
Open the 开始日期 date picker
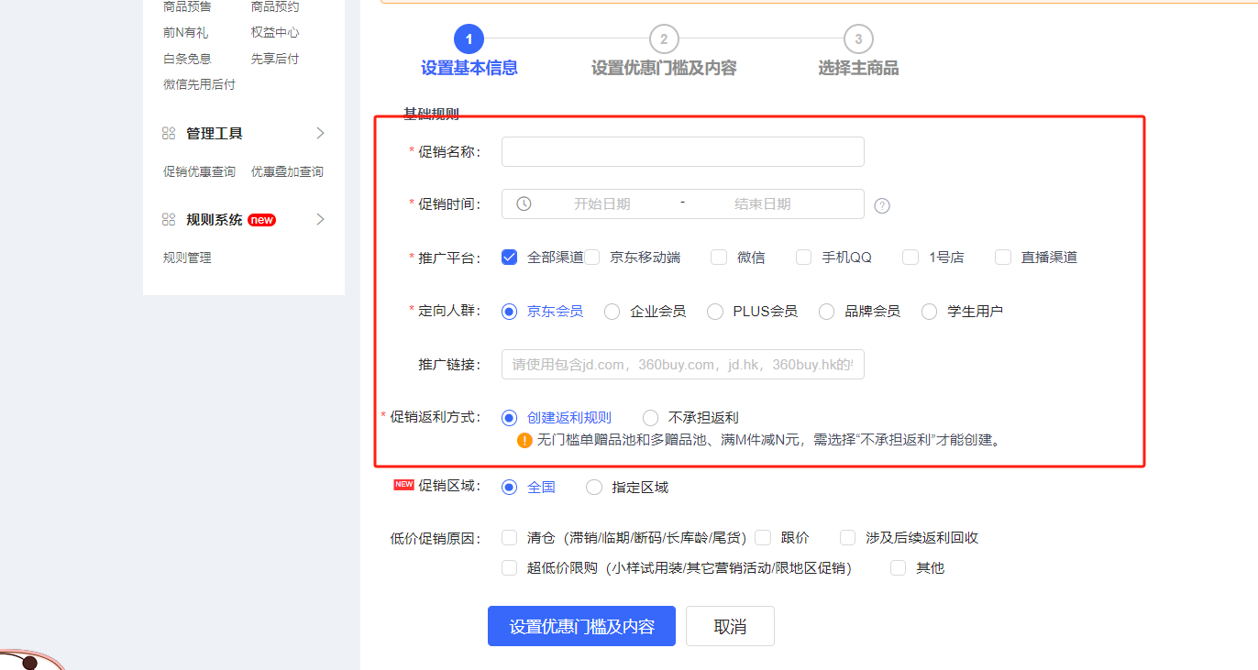click(x=601, y=204)
